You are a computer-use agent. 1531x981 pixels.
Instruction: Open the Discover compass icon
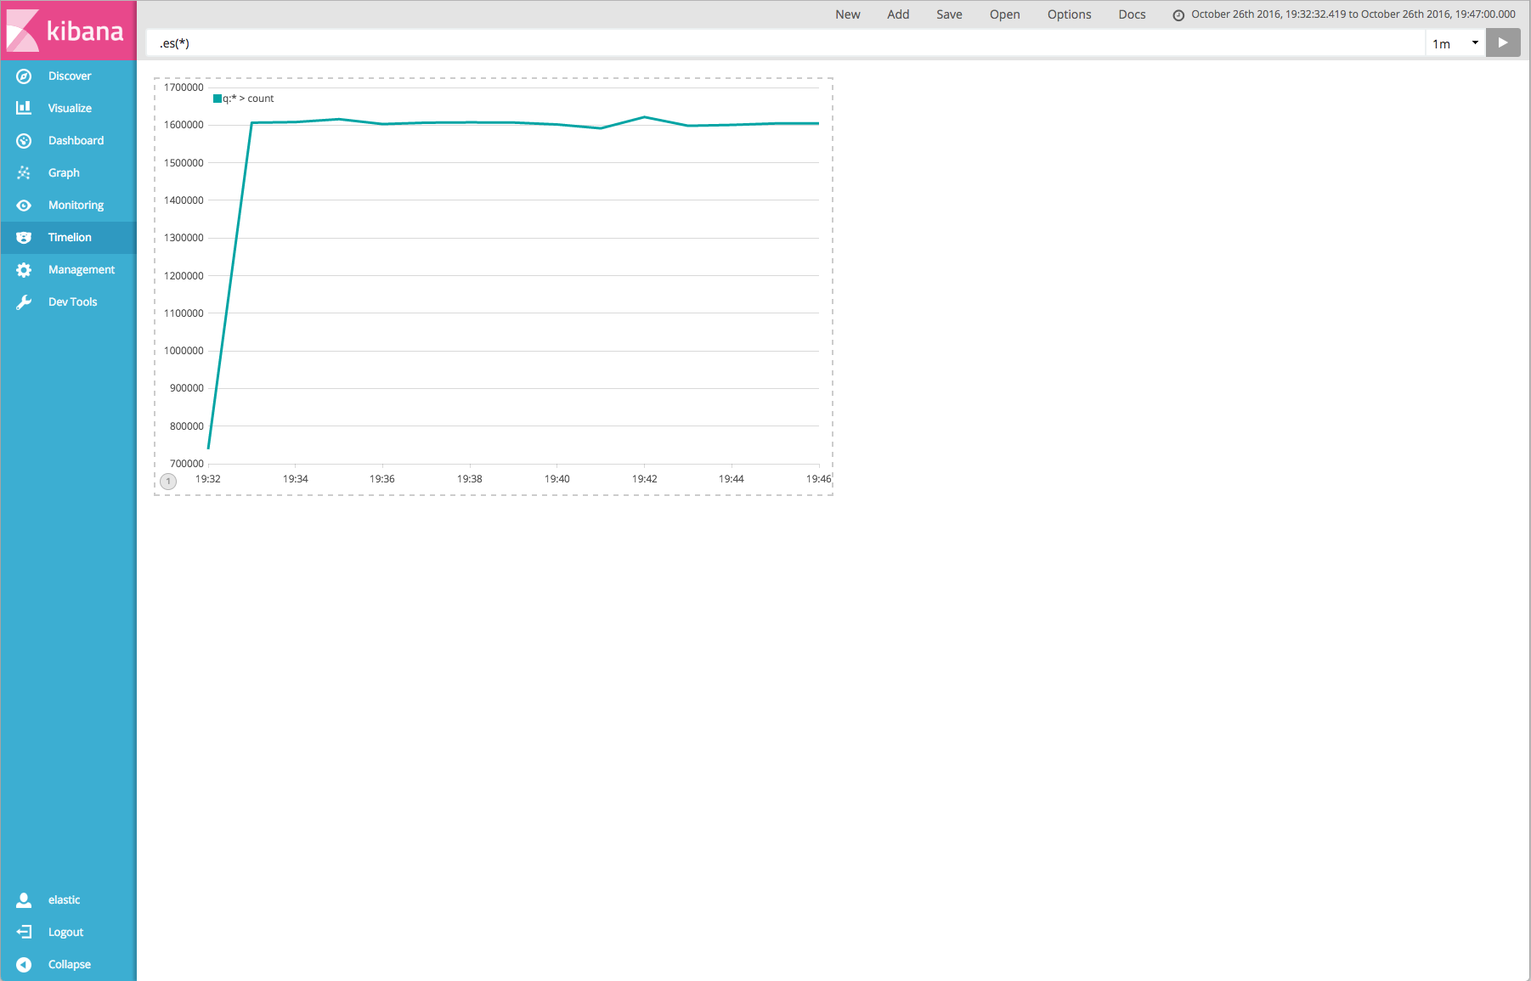click(x=24, y=76)
